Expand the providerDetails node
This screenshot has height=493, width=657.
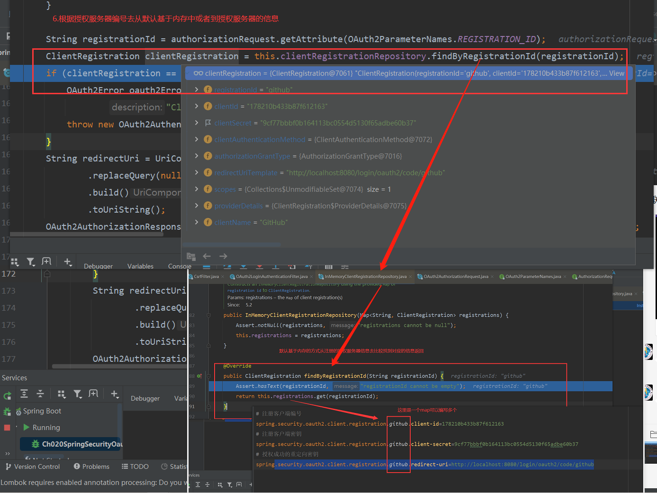click(197, 206)
